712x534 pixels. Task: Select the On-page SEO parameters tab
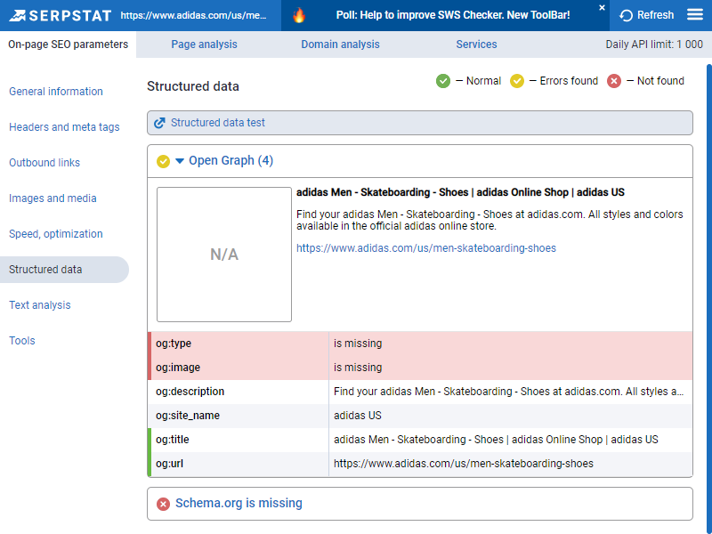point(69,44)
